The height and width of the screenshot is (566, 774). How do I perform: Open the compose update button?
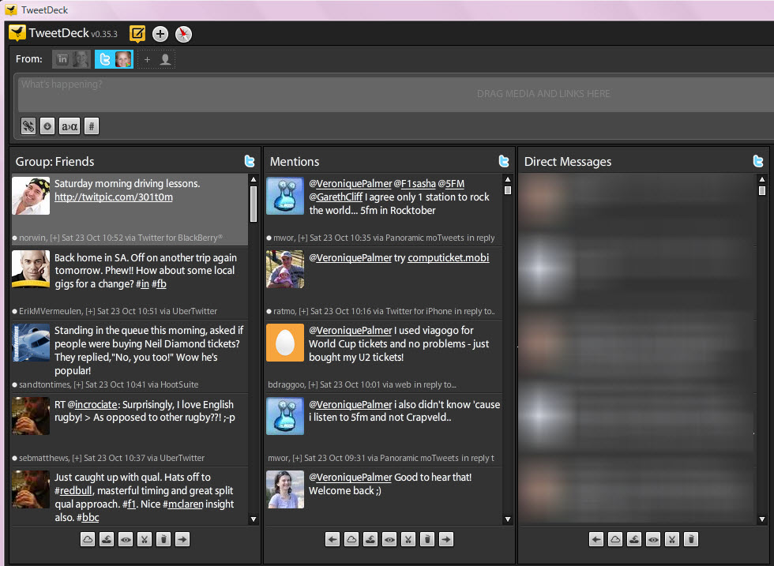(137, 33)
